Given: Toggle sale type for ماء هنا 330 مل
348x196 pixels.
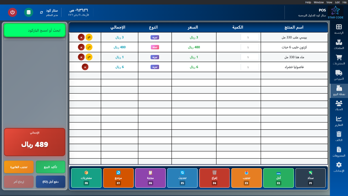Looking at the screenshot, I should pos(89,57).
